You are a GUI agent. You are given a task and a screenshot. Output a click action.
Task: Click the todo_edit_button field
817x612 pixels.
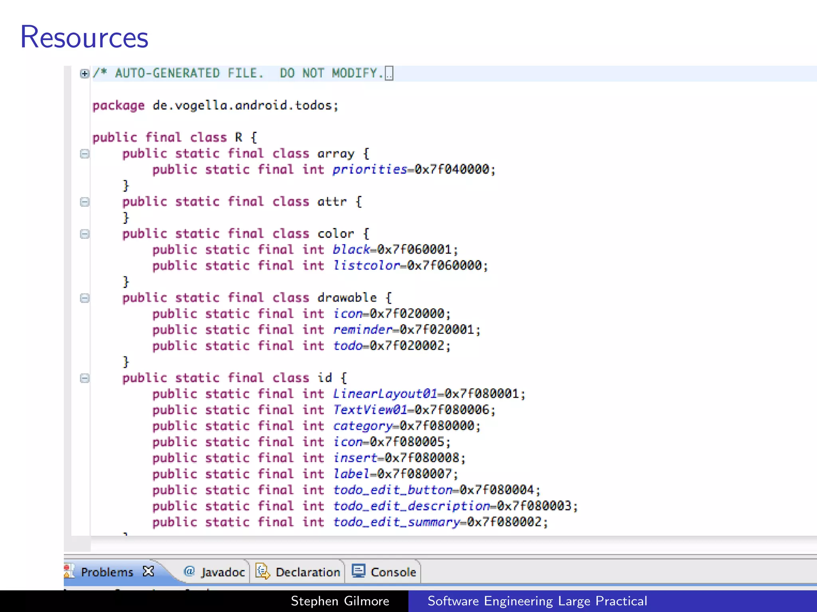[393, 490]
